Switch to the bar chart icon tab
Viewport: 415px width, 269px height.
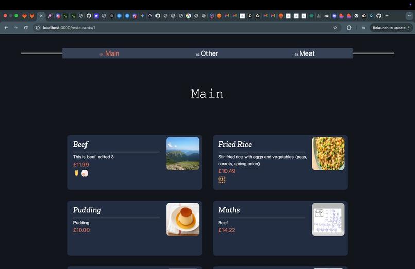pyautogui.click(x=319, y=16)
